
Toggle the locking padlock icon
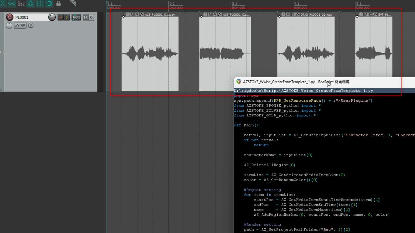[58, 3]
